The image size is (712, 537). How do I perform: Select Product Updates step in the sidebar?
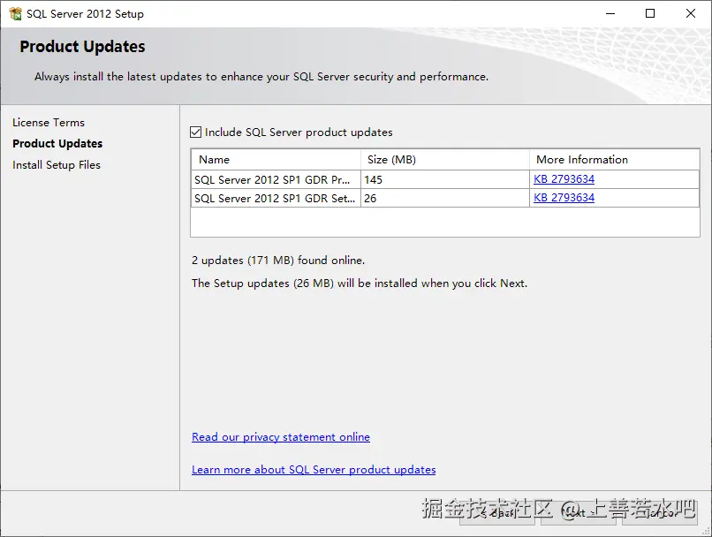click(x=57, y=143)
